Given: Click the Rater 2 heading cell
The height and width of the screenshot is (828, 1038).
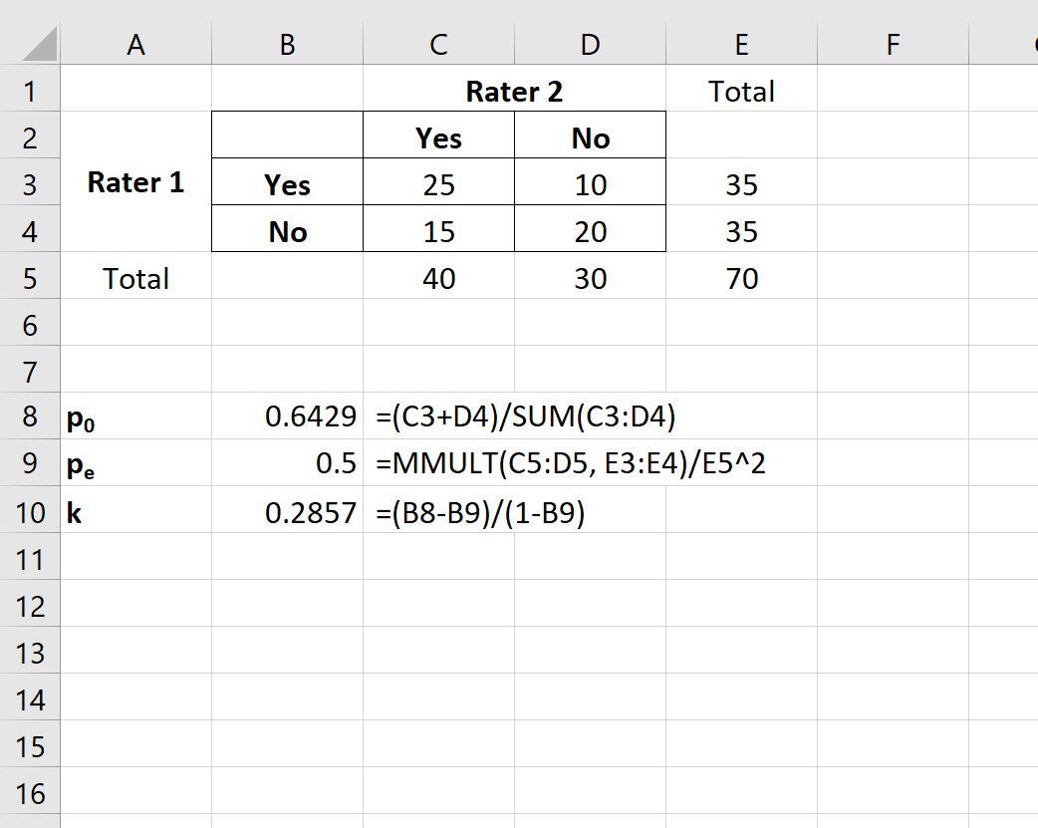Looking at the screenshot, I should point(514,92).
